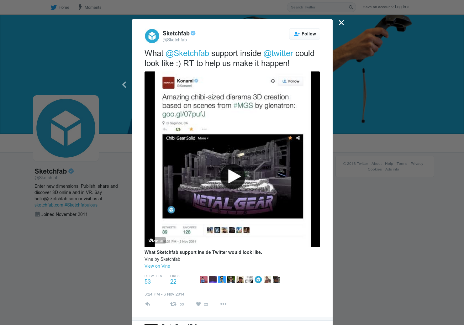Click the Vine logo on the video
This screenshot has height=325, width=464.
pos(154,240)
